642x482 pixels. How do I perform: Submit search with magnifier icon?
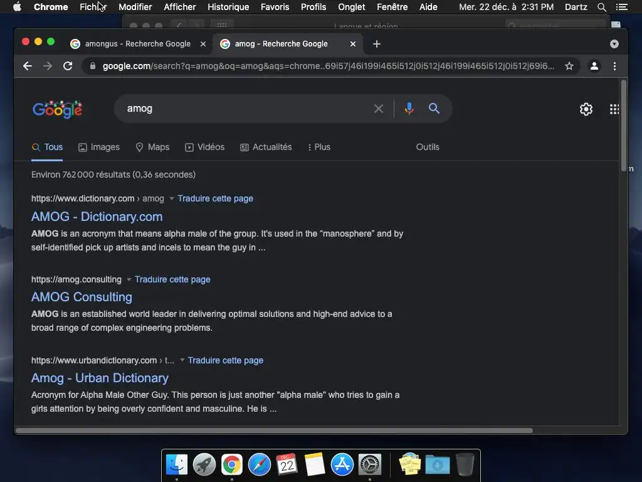[434, 109]
